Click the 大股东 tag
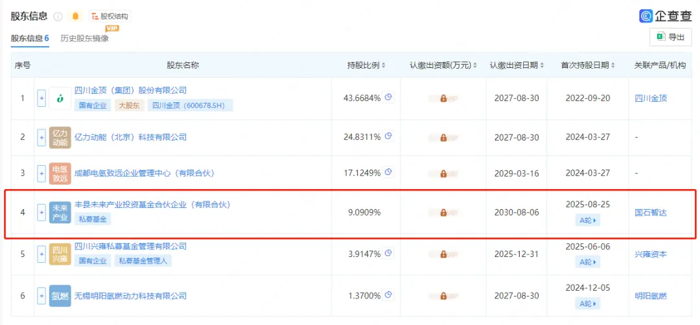Screen dimensions: 700x325 [x=130, y=106]
